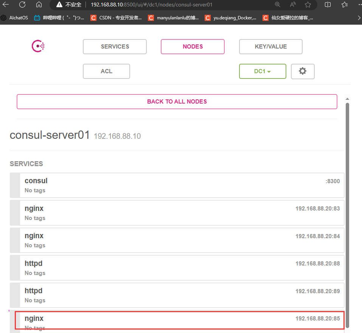Click the zoom magnifier icon in address bar

pos(277,5)
